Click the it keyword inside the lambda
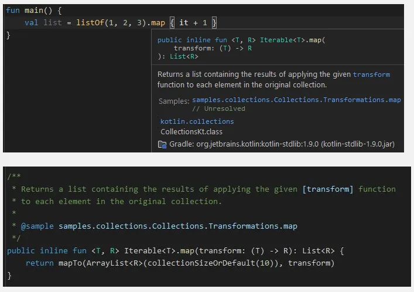The image size is (414, 292). (184, 23)
